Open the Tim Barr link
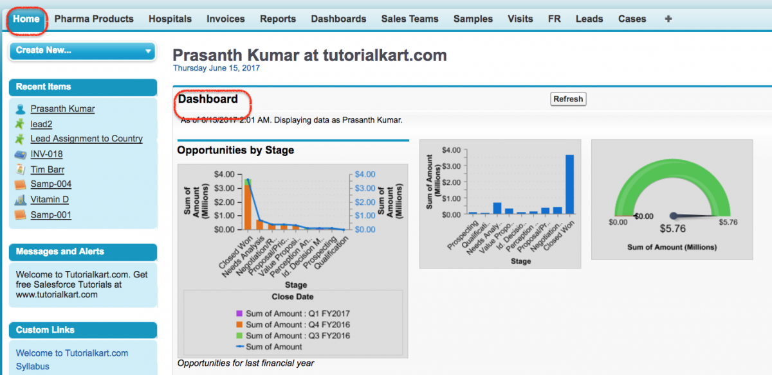The image size is (772, 375). click(x=47, y=170)
